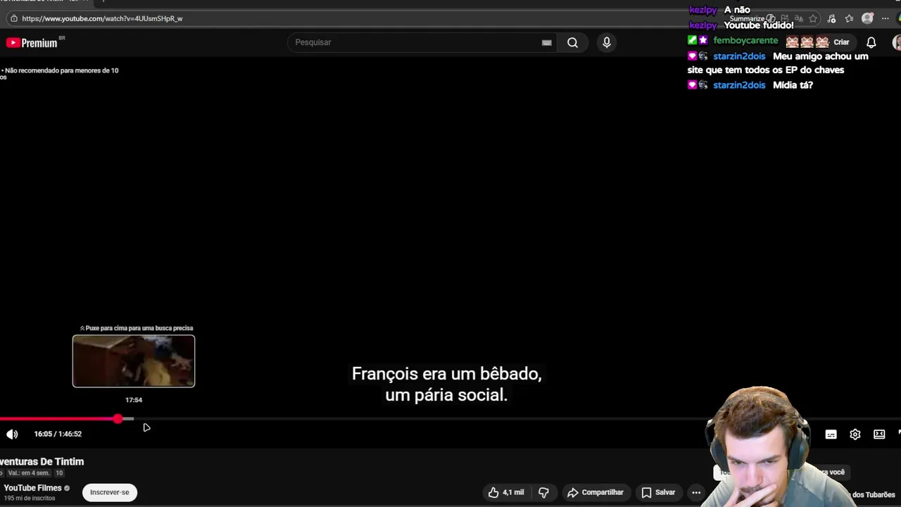The height and width of the screenshot is (507, 901).
Task: Open the browser media control icon
Action: 831,18
